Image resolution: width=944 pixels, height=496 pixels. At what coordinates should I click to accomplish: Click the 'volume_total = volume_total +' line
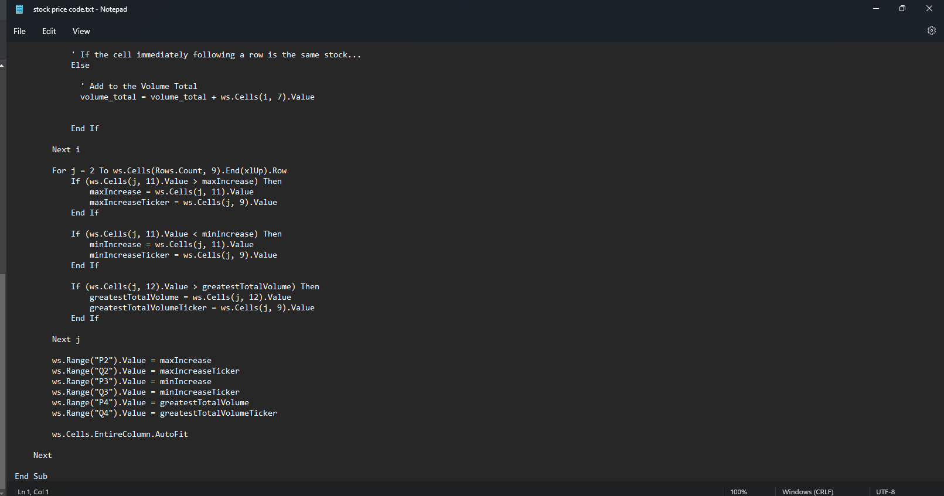coord(197,97)
